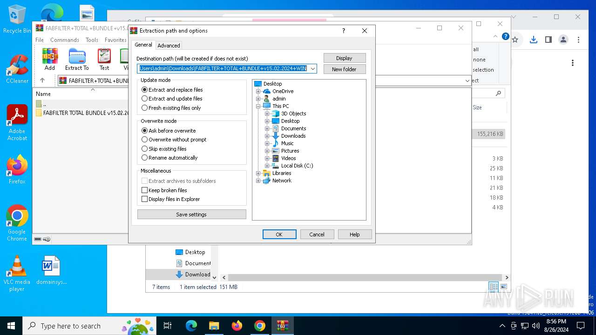The image size is (596, 335).
Task: Expand Libraries node in folder tree
Action: [258, 173]
